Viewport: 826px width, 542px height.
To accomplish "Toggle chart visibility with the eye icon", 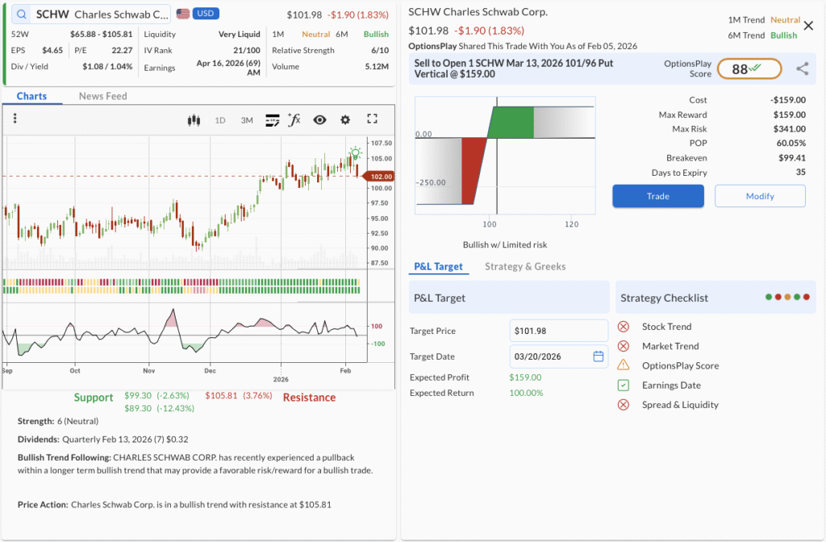I will point(319,120).
